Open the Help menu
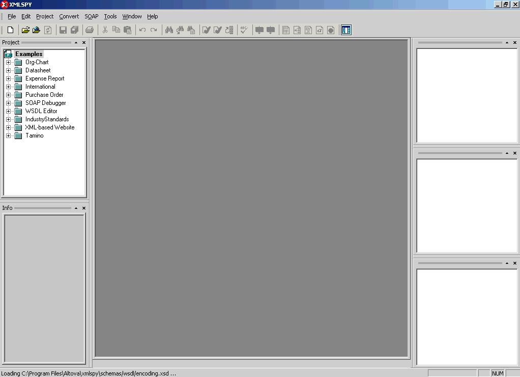Screen dimensions: 520x377 pos(153,16)
